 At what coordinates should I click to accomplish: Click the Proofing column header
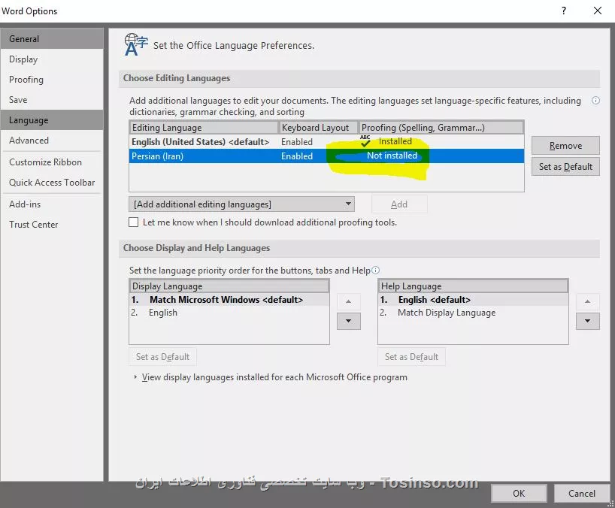coord(441,128)
